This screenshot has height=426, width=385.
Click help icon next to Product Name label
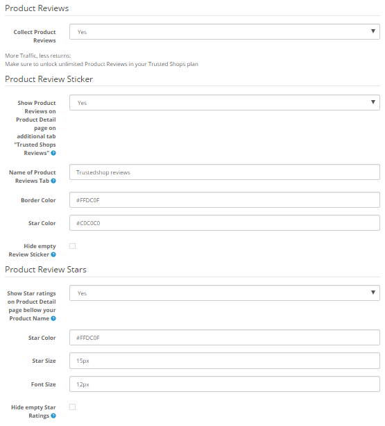53,318
